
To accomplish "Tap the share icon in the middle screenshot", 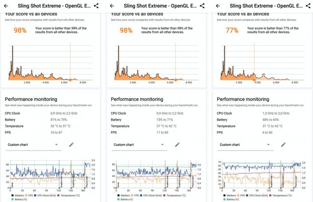I will click(x=202, y=6).
